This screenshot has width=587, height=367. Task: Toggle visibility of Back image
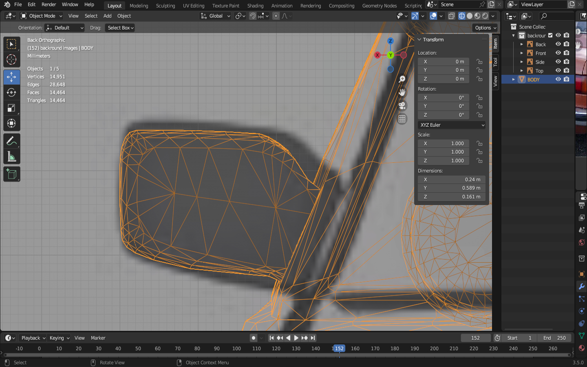(x=558, y=44)
